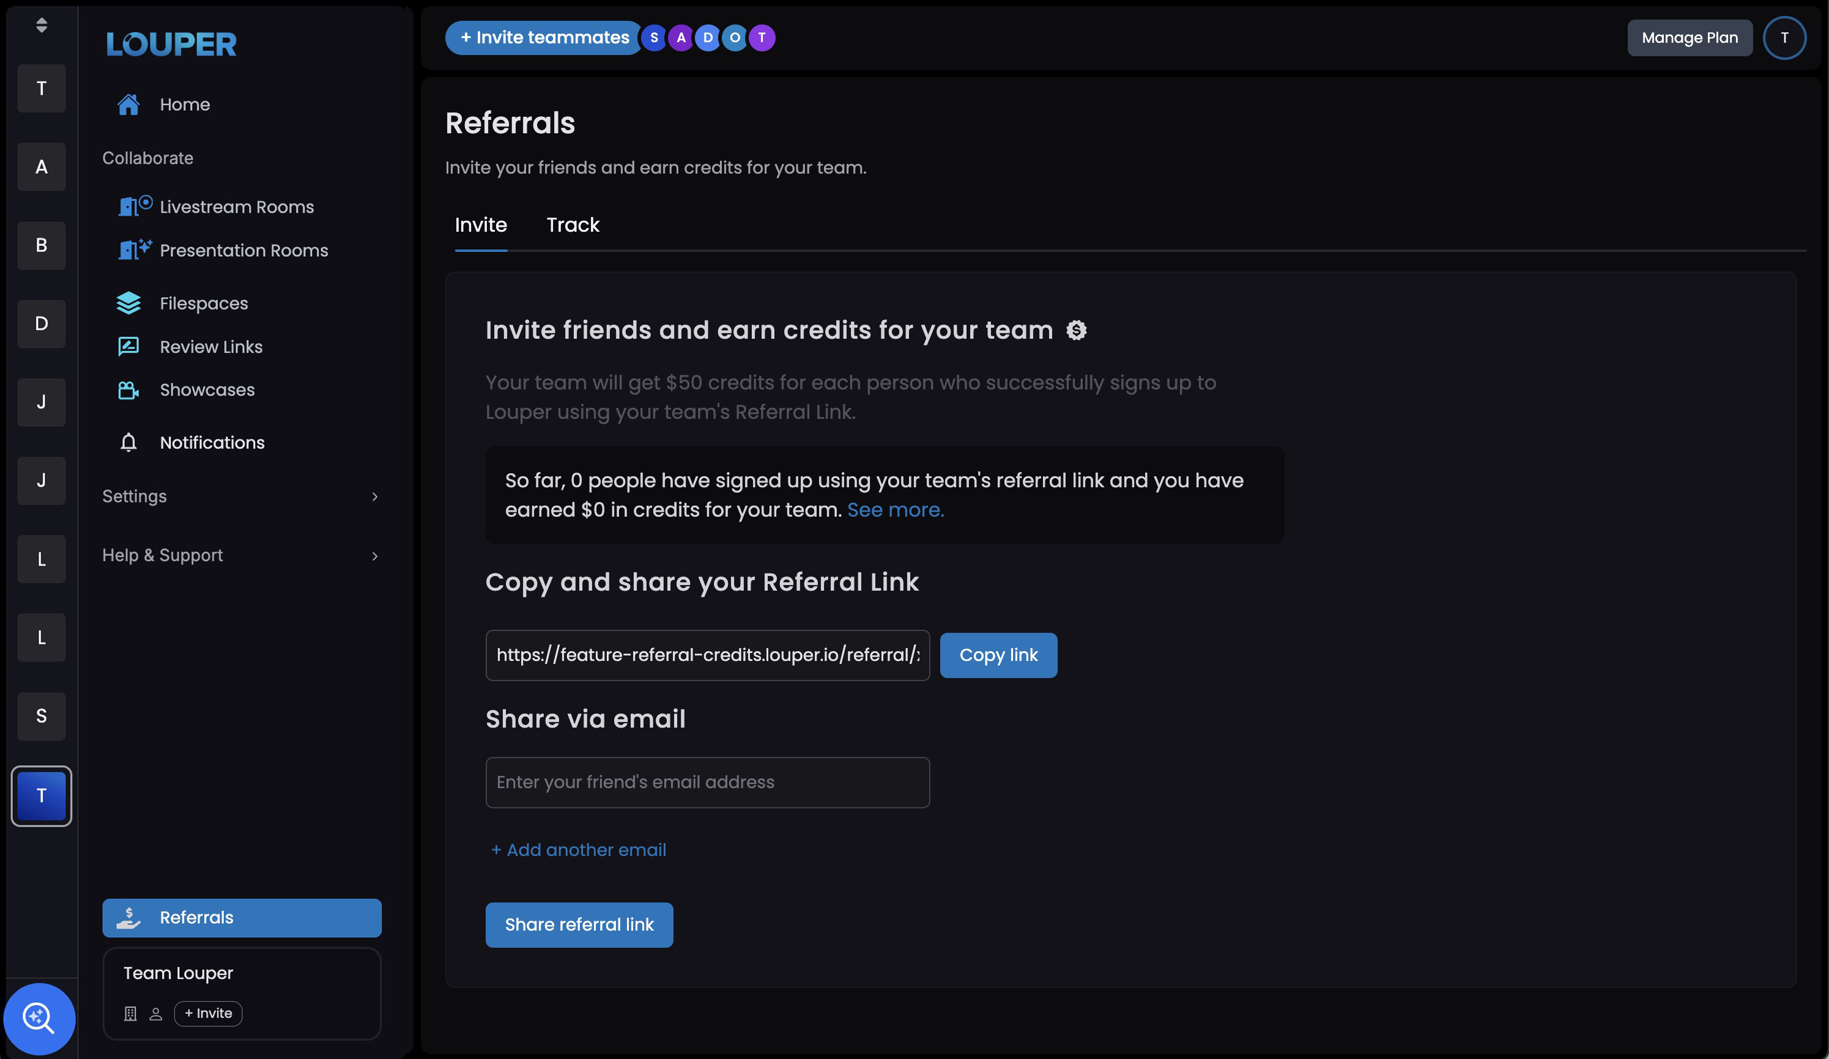The width and height of the screenshot is (1829, 1059).
Task: Click the Showcases camera icon
Action: [x=128, y=389]
